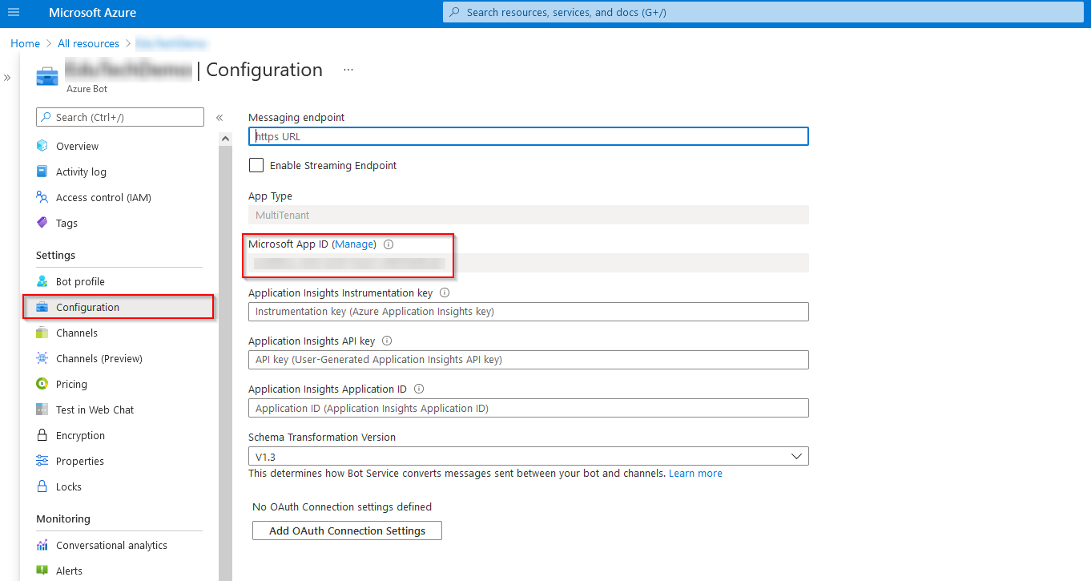Image resolution: width=1091 pixels, height=581 pixels.
Task: Expand the collapsed left portal pane chevrons
Action: pyautogui.click(x=7, y=78)
